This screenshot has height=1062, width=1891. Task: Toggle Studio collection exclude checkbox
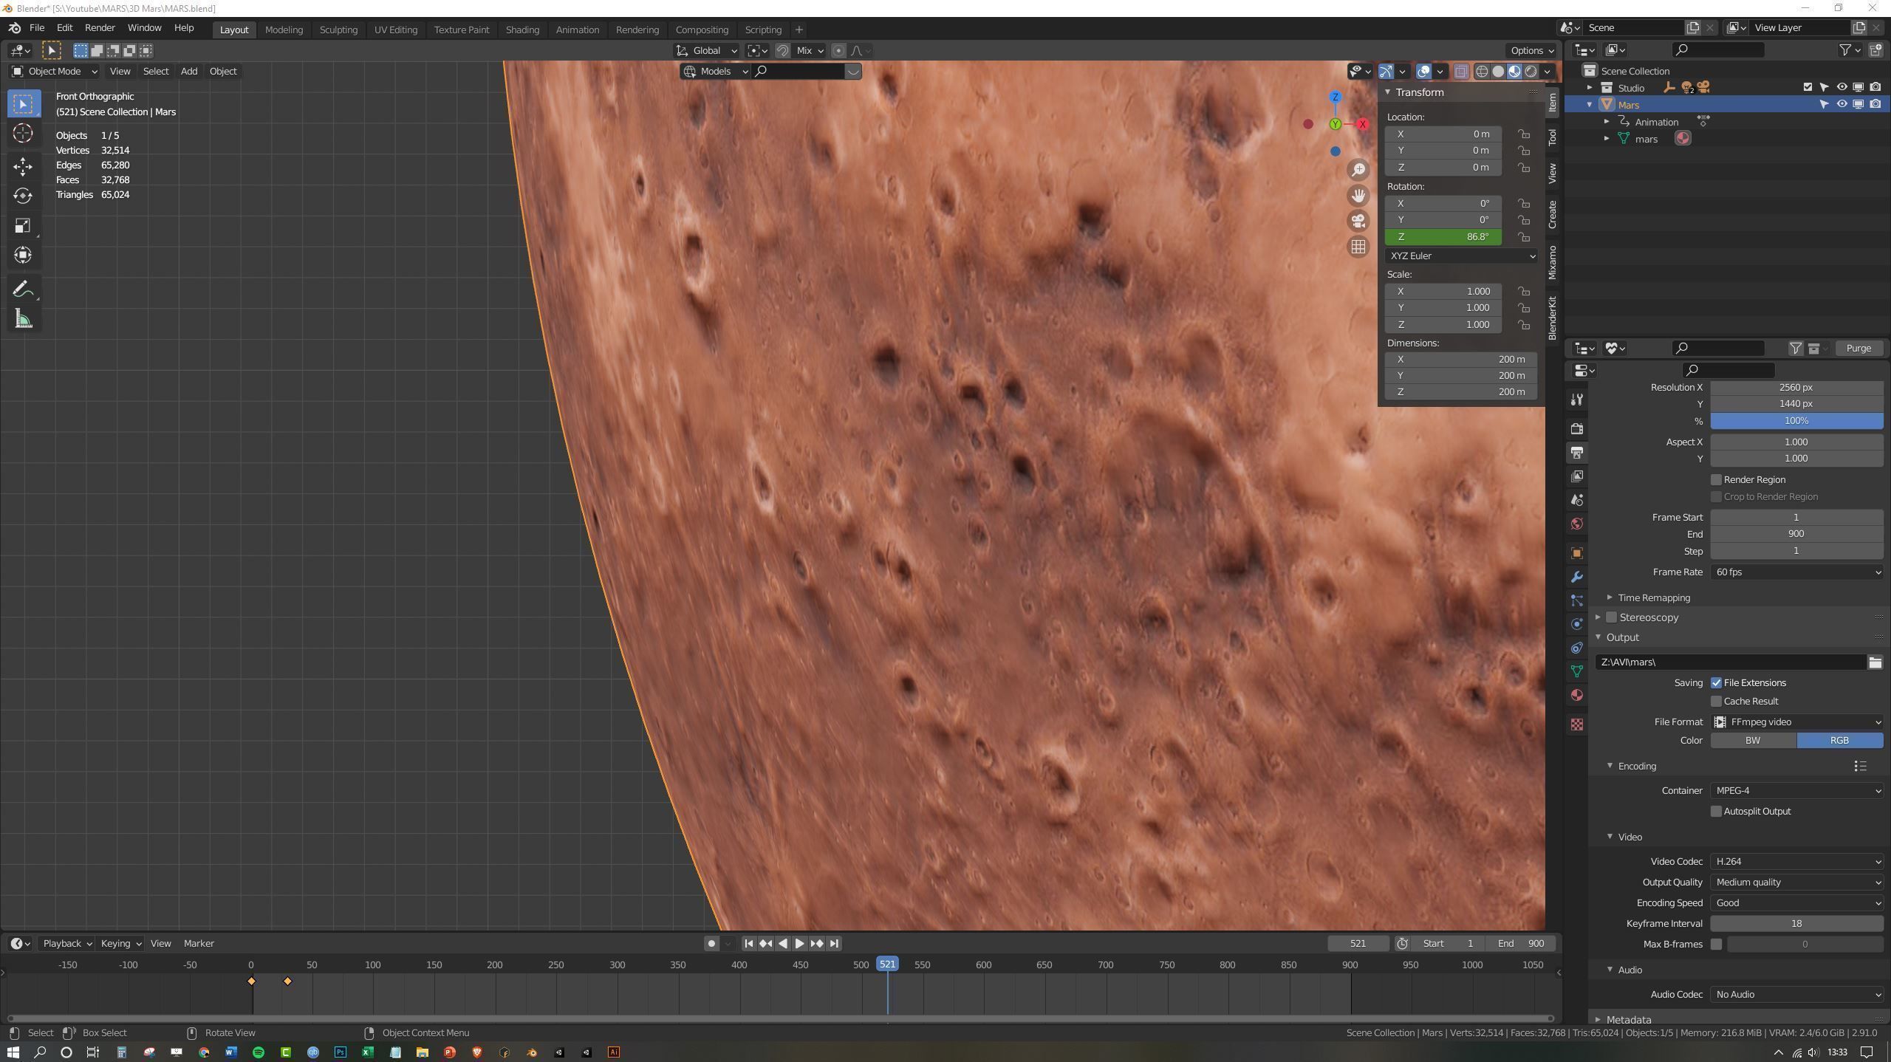[1808, 87]
